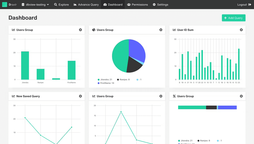Expand the dbview-testing database dropdown
Viewport: 254px width, 144px height.
point(35,4)
